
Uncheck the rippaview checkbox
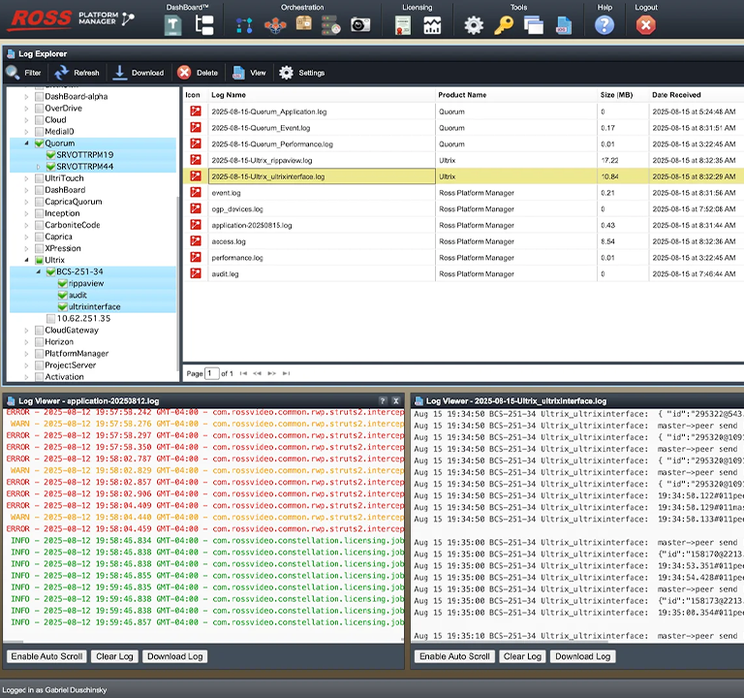tap(63, 283)
